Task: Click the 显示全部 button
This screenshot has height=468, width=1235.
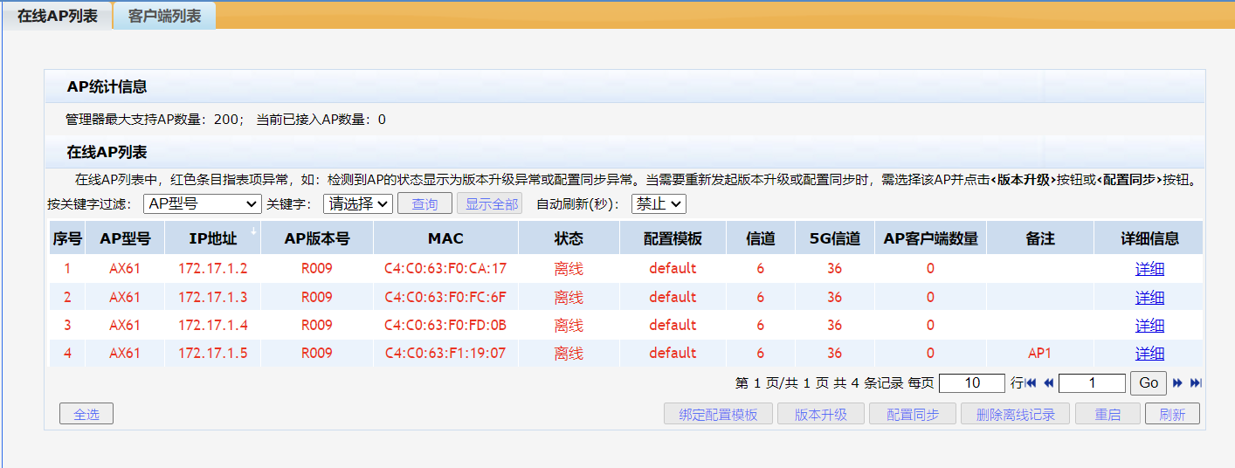Action: [x=489, y=203]
